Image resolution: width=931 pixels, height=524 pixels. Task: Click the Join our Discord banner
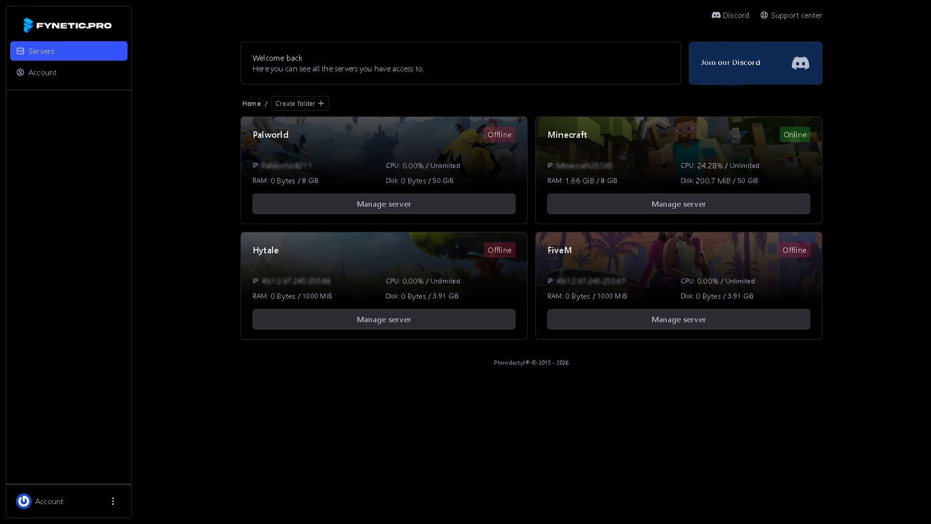(755, 63)
